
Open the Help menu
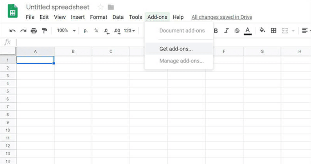tap(178, 17)
